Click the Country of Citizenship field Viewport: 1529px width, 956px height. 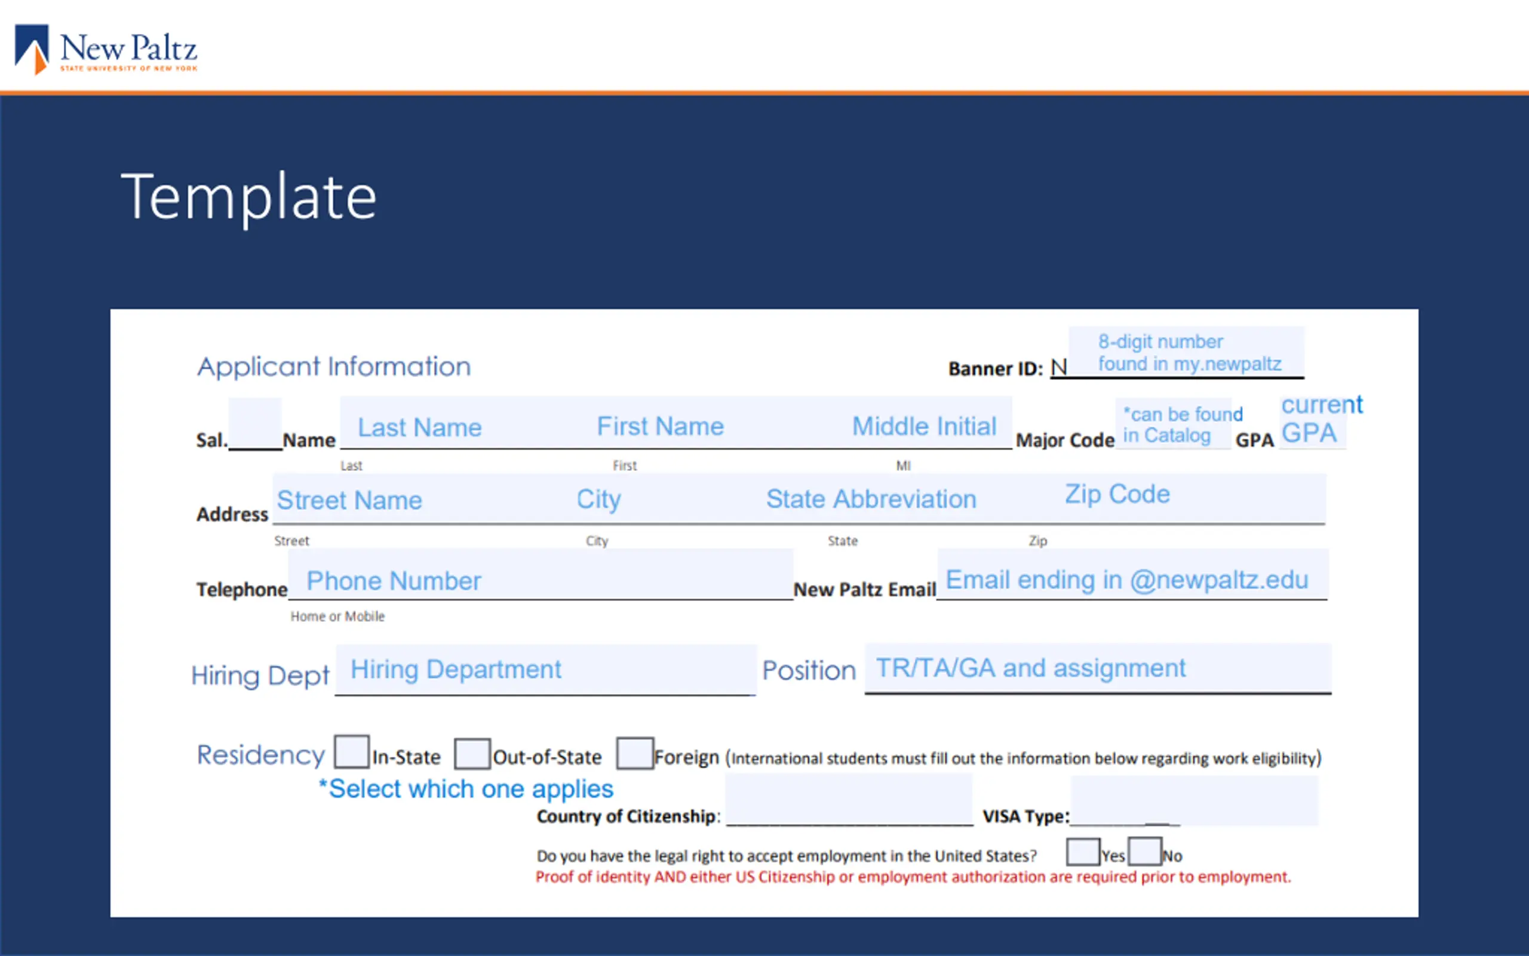point(849,800)
